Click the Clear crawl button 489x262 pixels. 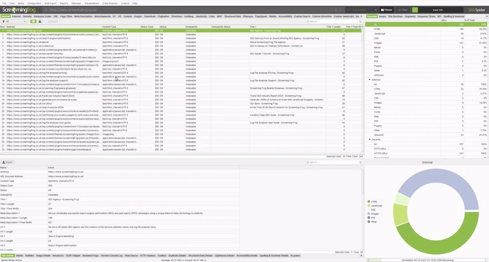(x=402, y=10)
